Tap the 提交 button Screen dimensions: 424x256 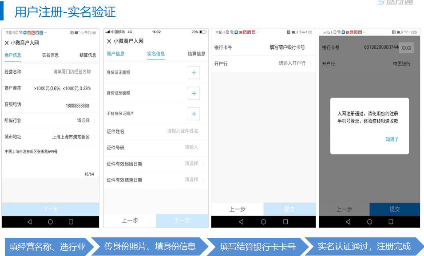(x=289, y=209)
